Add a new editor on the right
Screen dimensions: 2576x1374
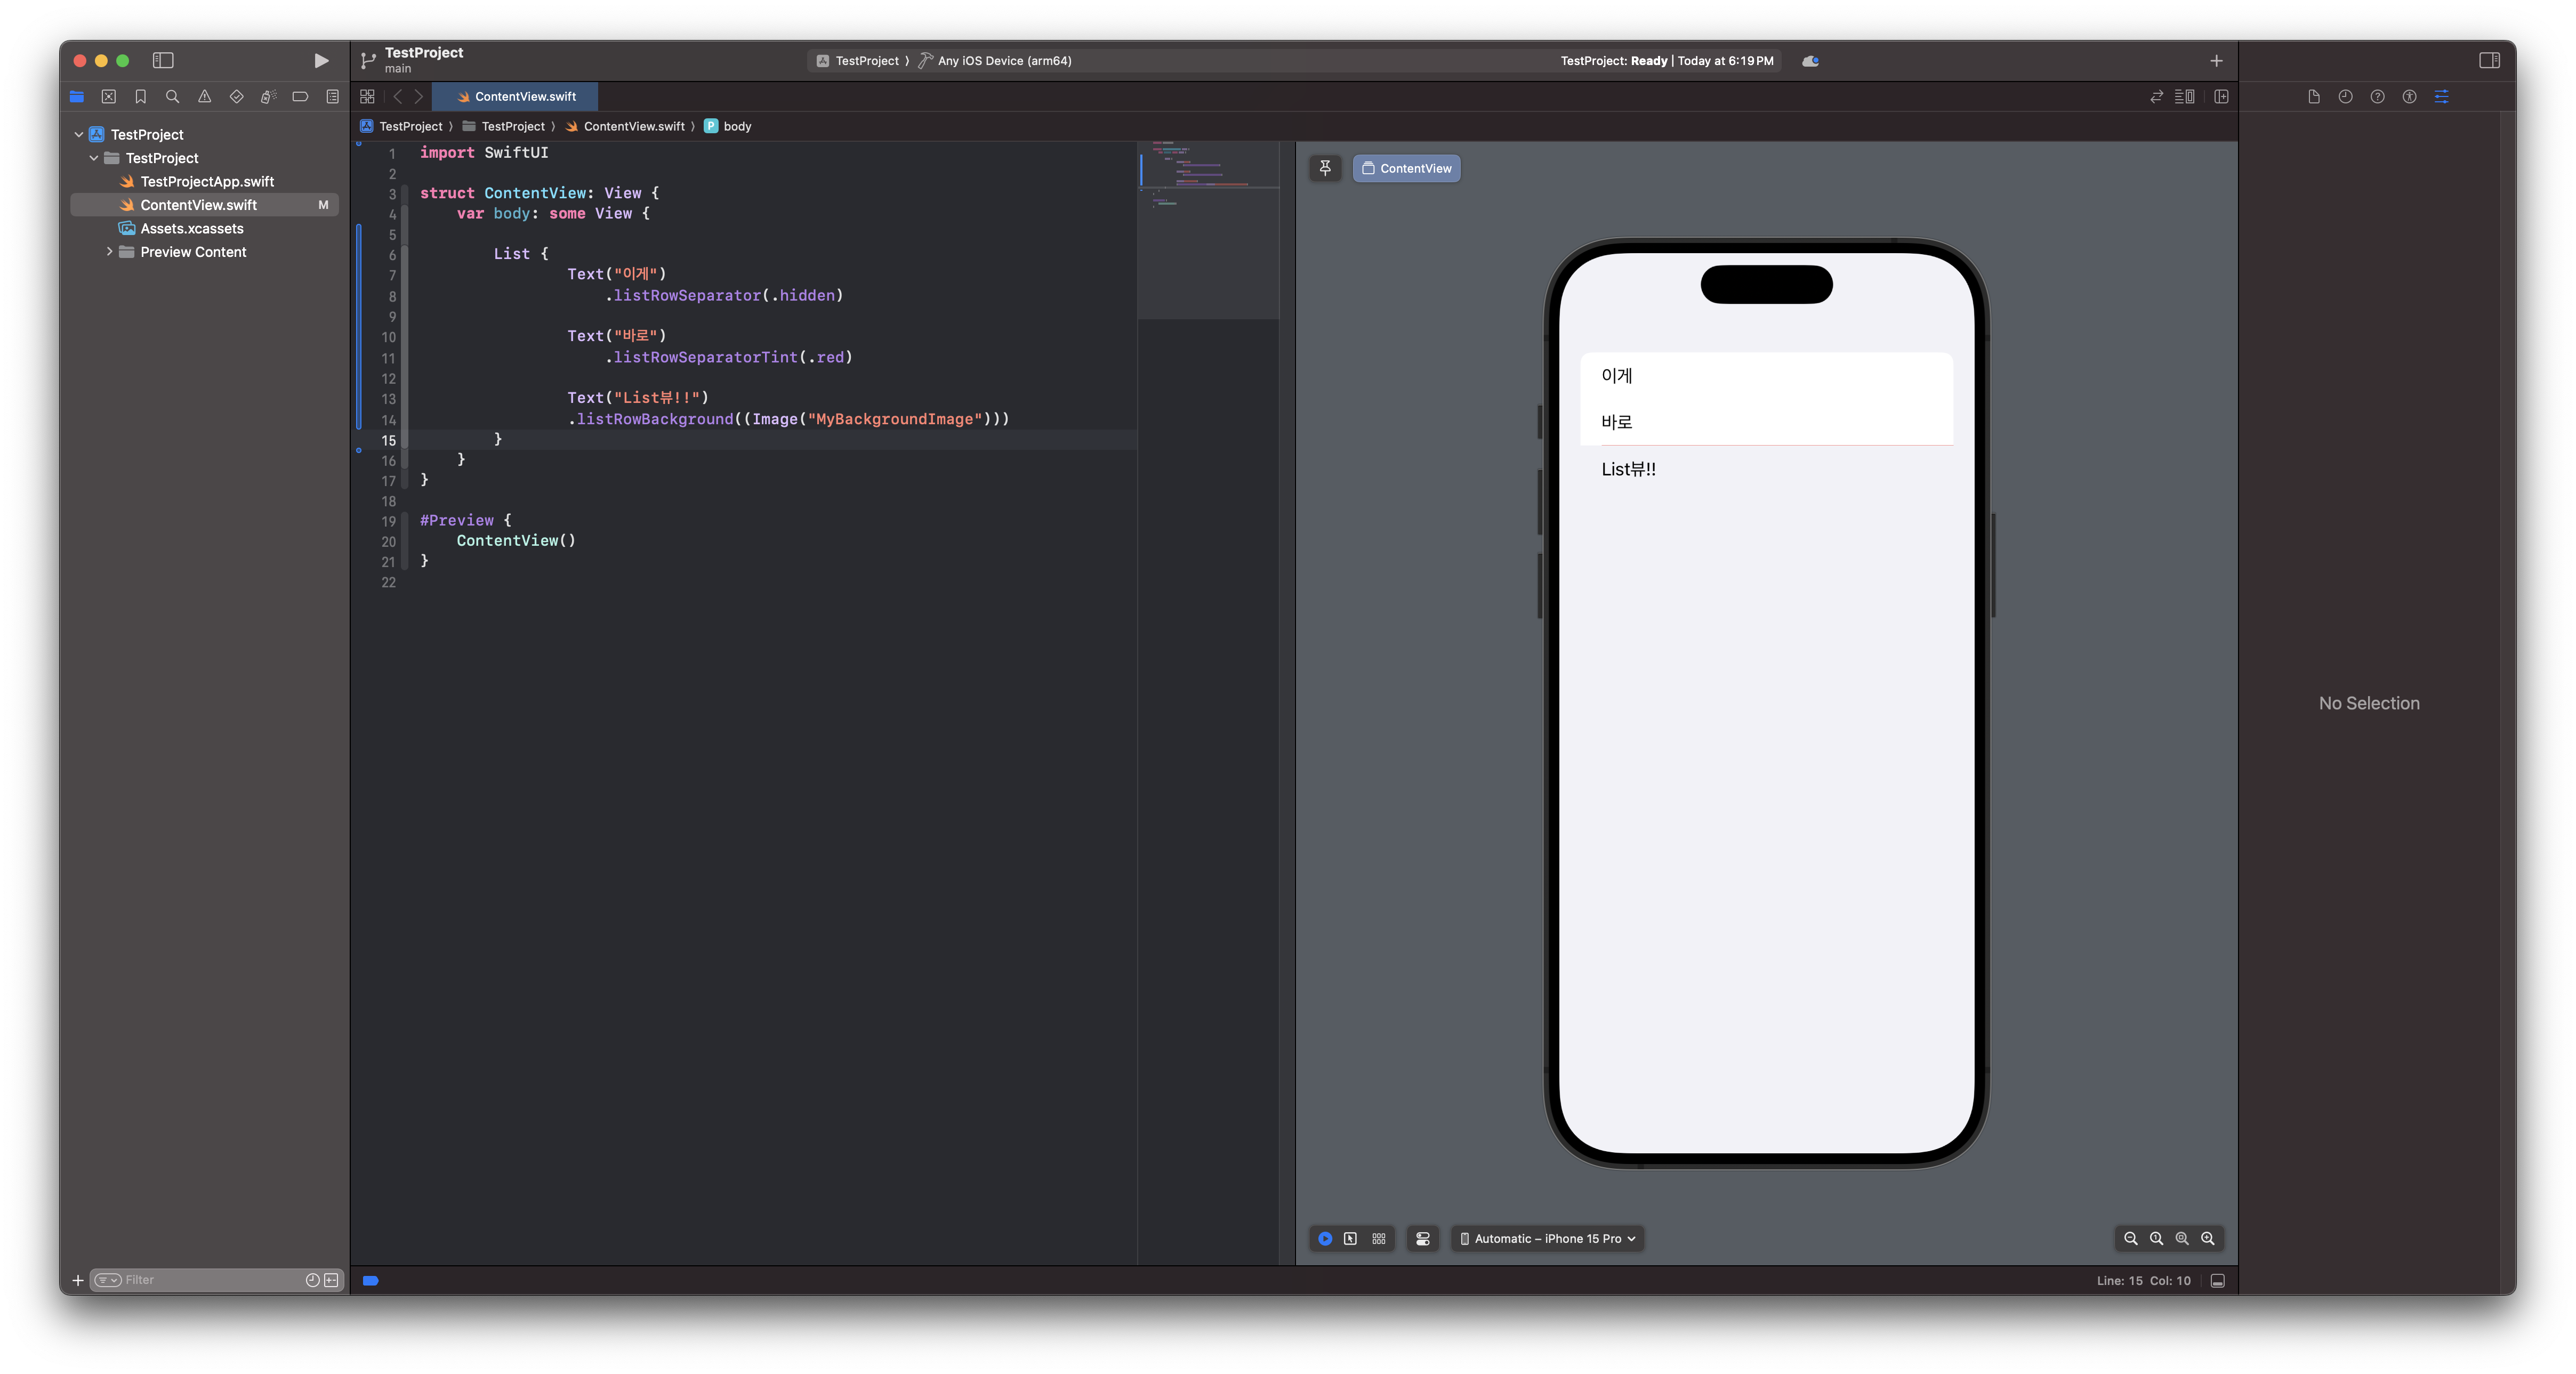(x=2221, y=97)
